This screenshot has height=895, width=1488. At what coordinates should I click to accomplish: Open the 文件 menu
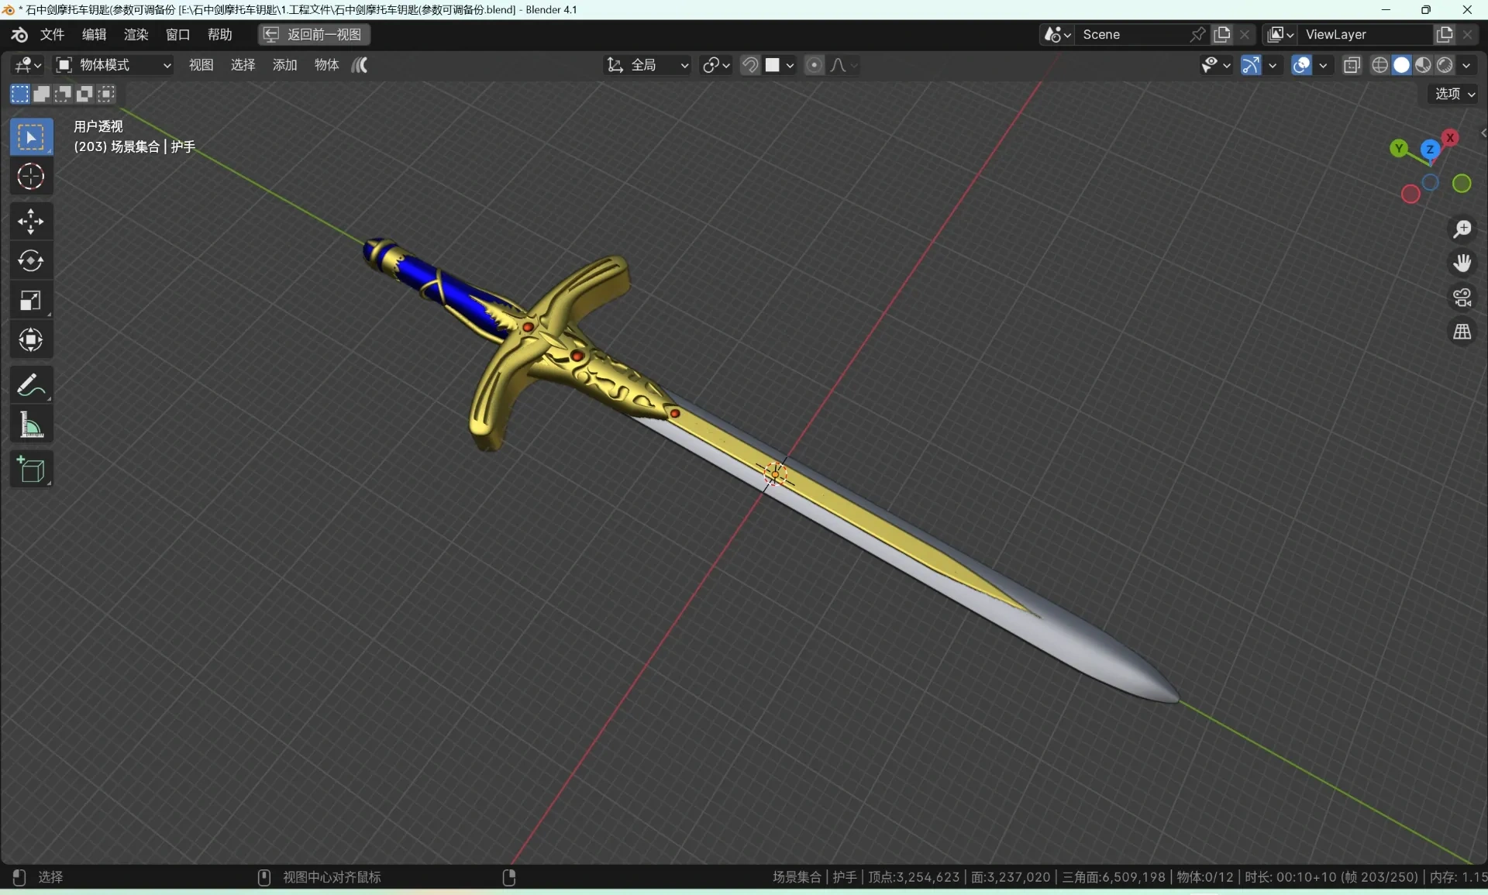coord(52,34)
